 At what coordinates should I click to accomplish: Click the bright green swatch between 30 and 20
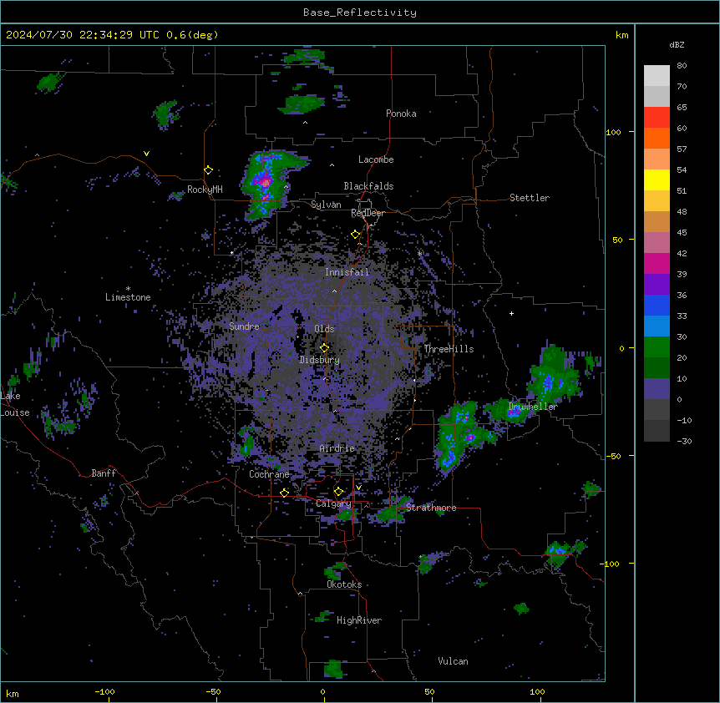657,347
